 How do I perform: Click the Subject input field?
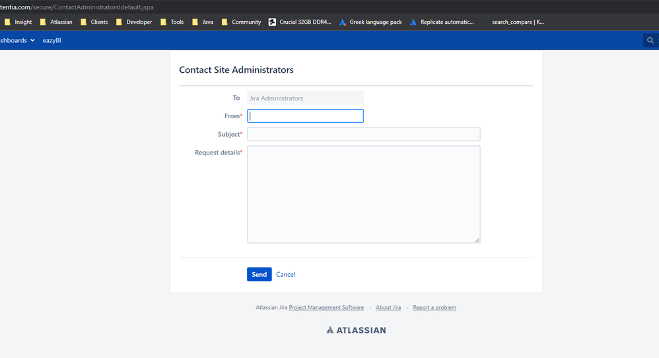[364, 134]
